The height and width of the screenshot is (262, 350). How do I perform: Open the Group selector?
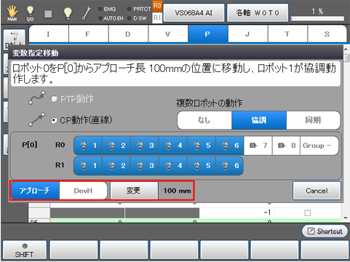point(319,146)
